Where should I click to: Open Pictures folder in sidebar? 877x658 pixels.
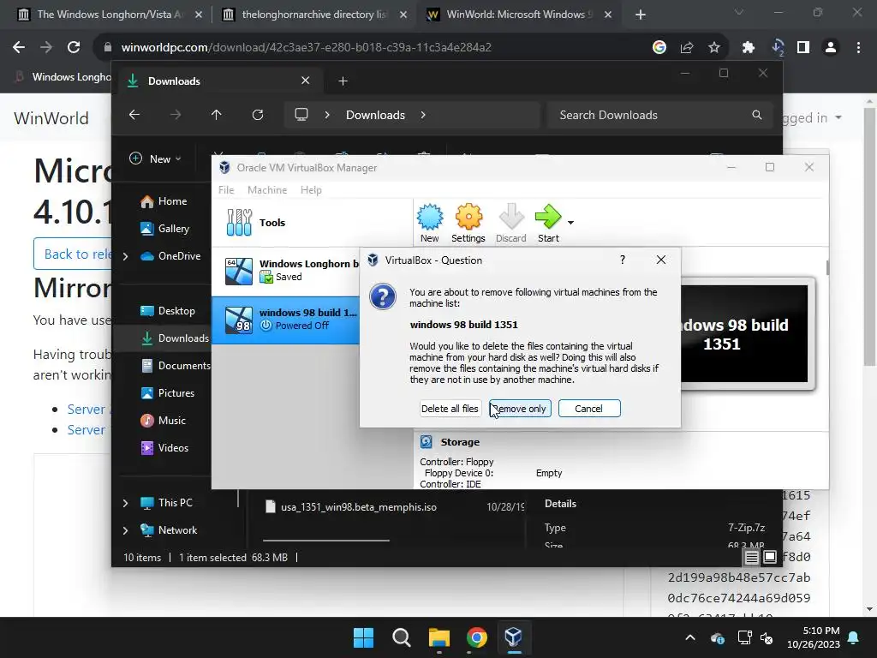(x=167, y=392)
